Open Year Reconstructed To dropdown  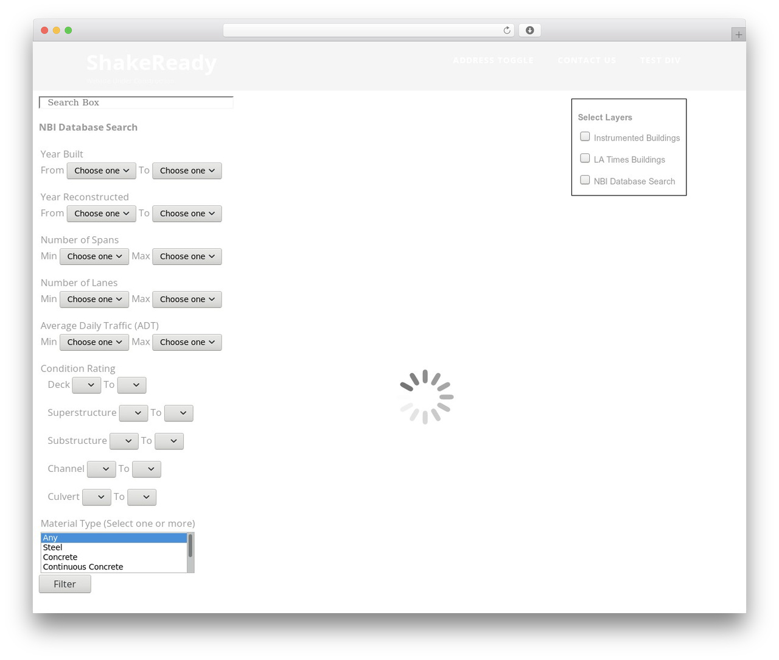point(187,214)
